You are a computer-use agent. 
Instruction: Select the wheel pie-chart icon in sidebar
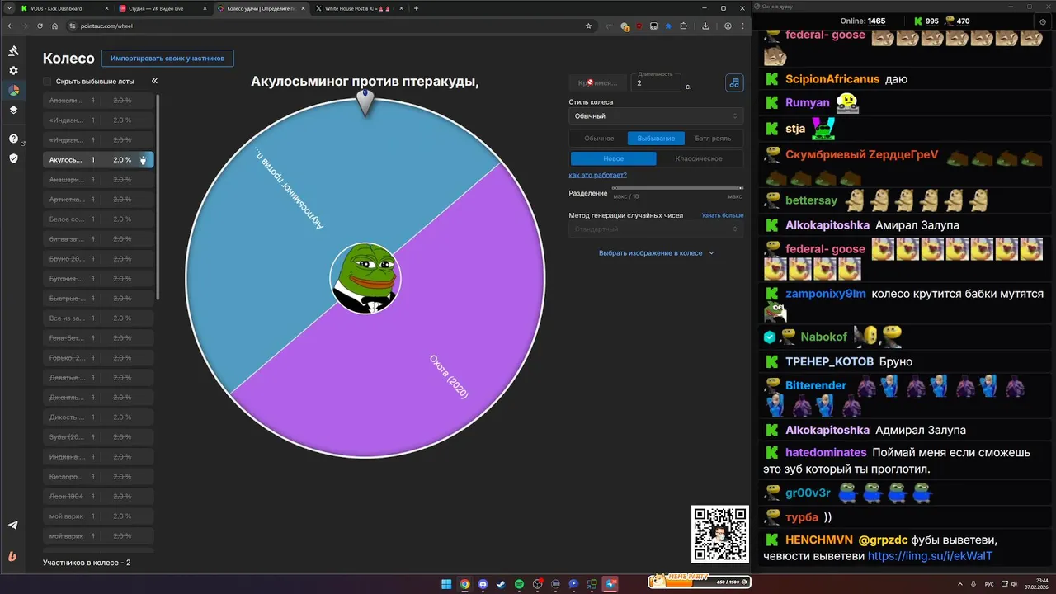click(x=13, y=90)
